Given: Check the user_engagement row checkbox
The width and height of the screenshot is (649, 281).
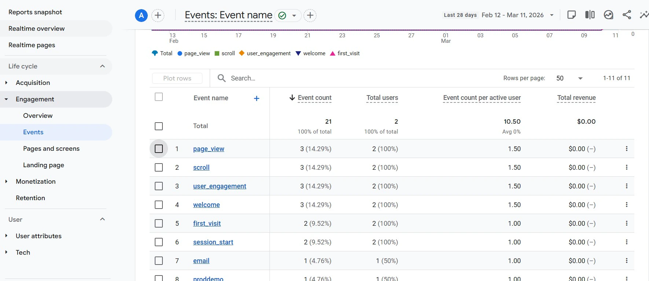Looking at the screenshot, I should 159,186.
